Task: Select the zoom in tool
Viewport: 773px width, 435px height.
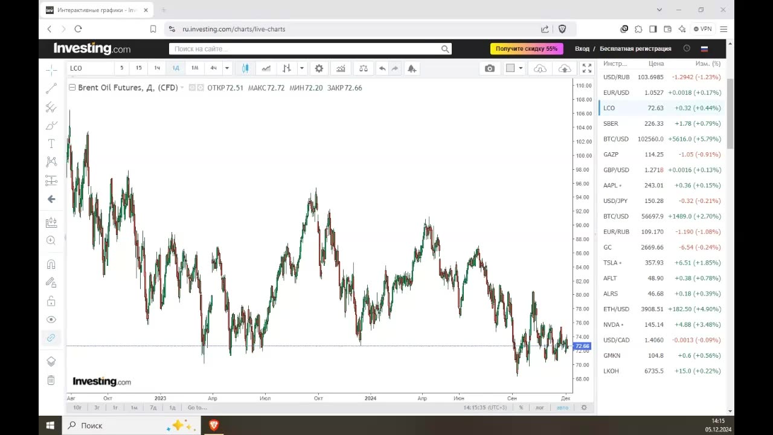Action: (51, 240)
